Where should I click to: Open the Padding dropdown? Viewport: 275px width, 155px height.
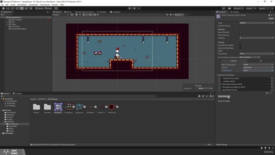tap(256, 38)
